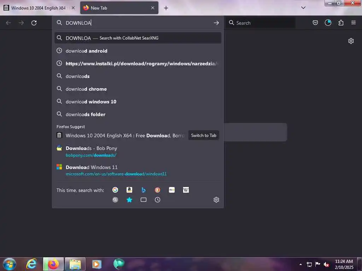Choose the 'download chrome' suggestion
Screen dimensions: 362x271
pyautogui.click(x=138, y=89)
